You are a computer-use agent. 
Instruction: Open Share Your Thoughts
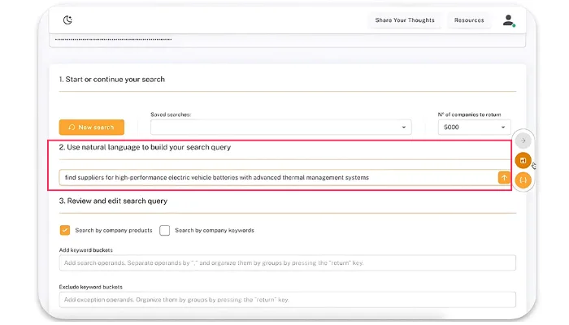coord(405,20)
